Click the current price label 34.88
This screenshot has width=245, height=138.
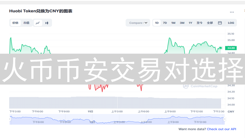click(x=231, y=48)
